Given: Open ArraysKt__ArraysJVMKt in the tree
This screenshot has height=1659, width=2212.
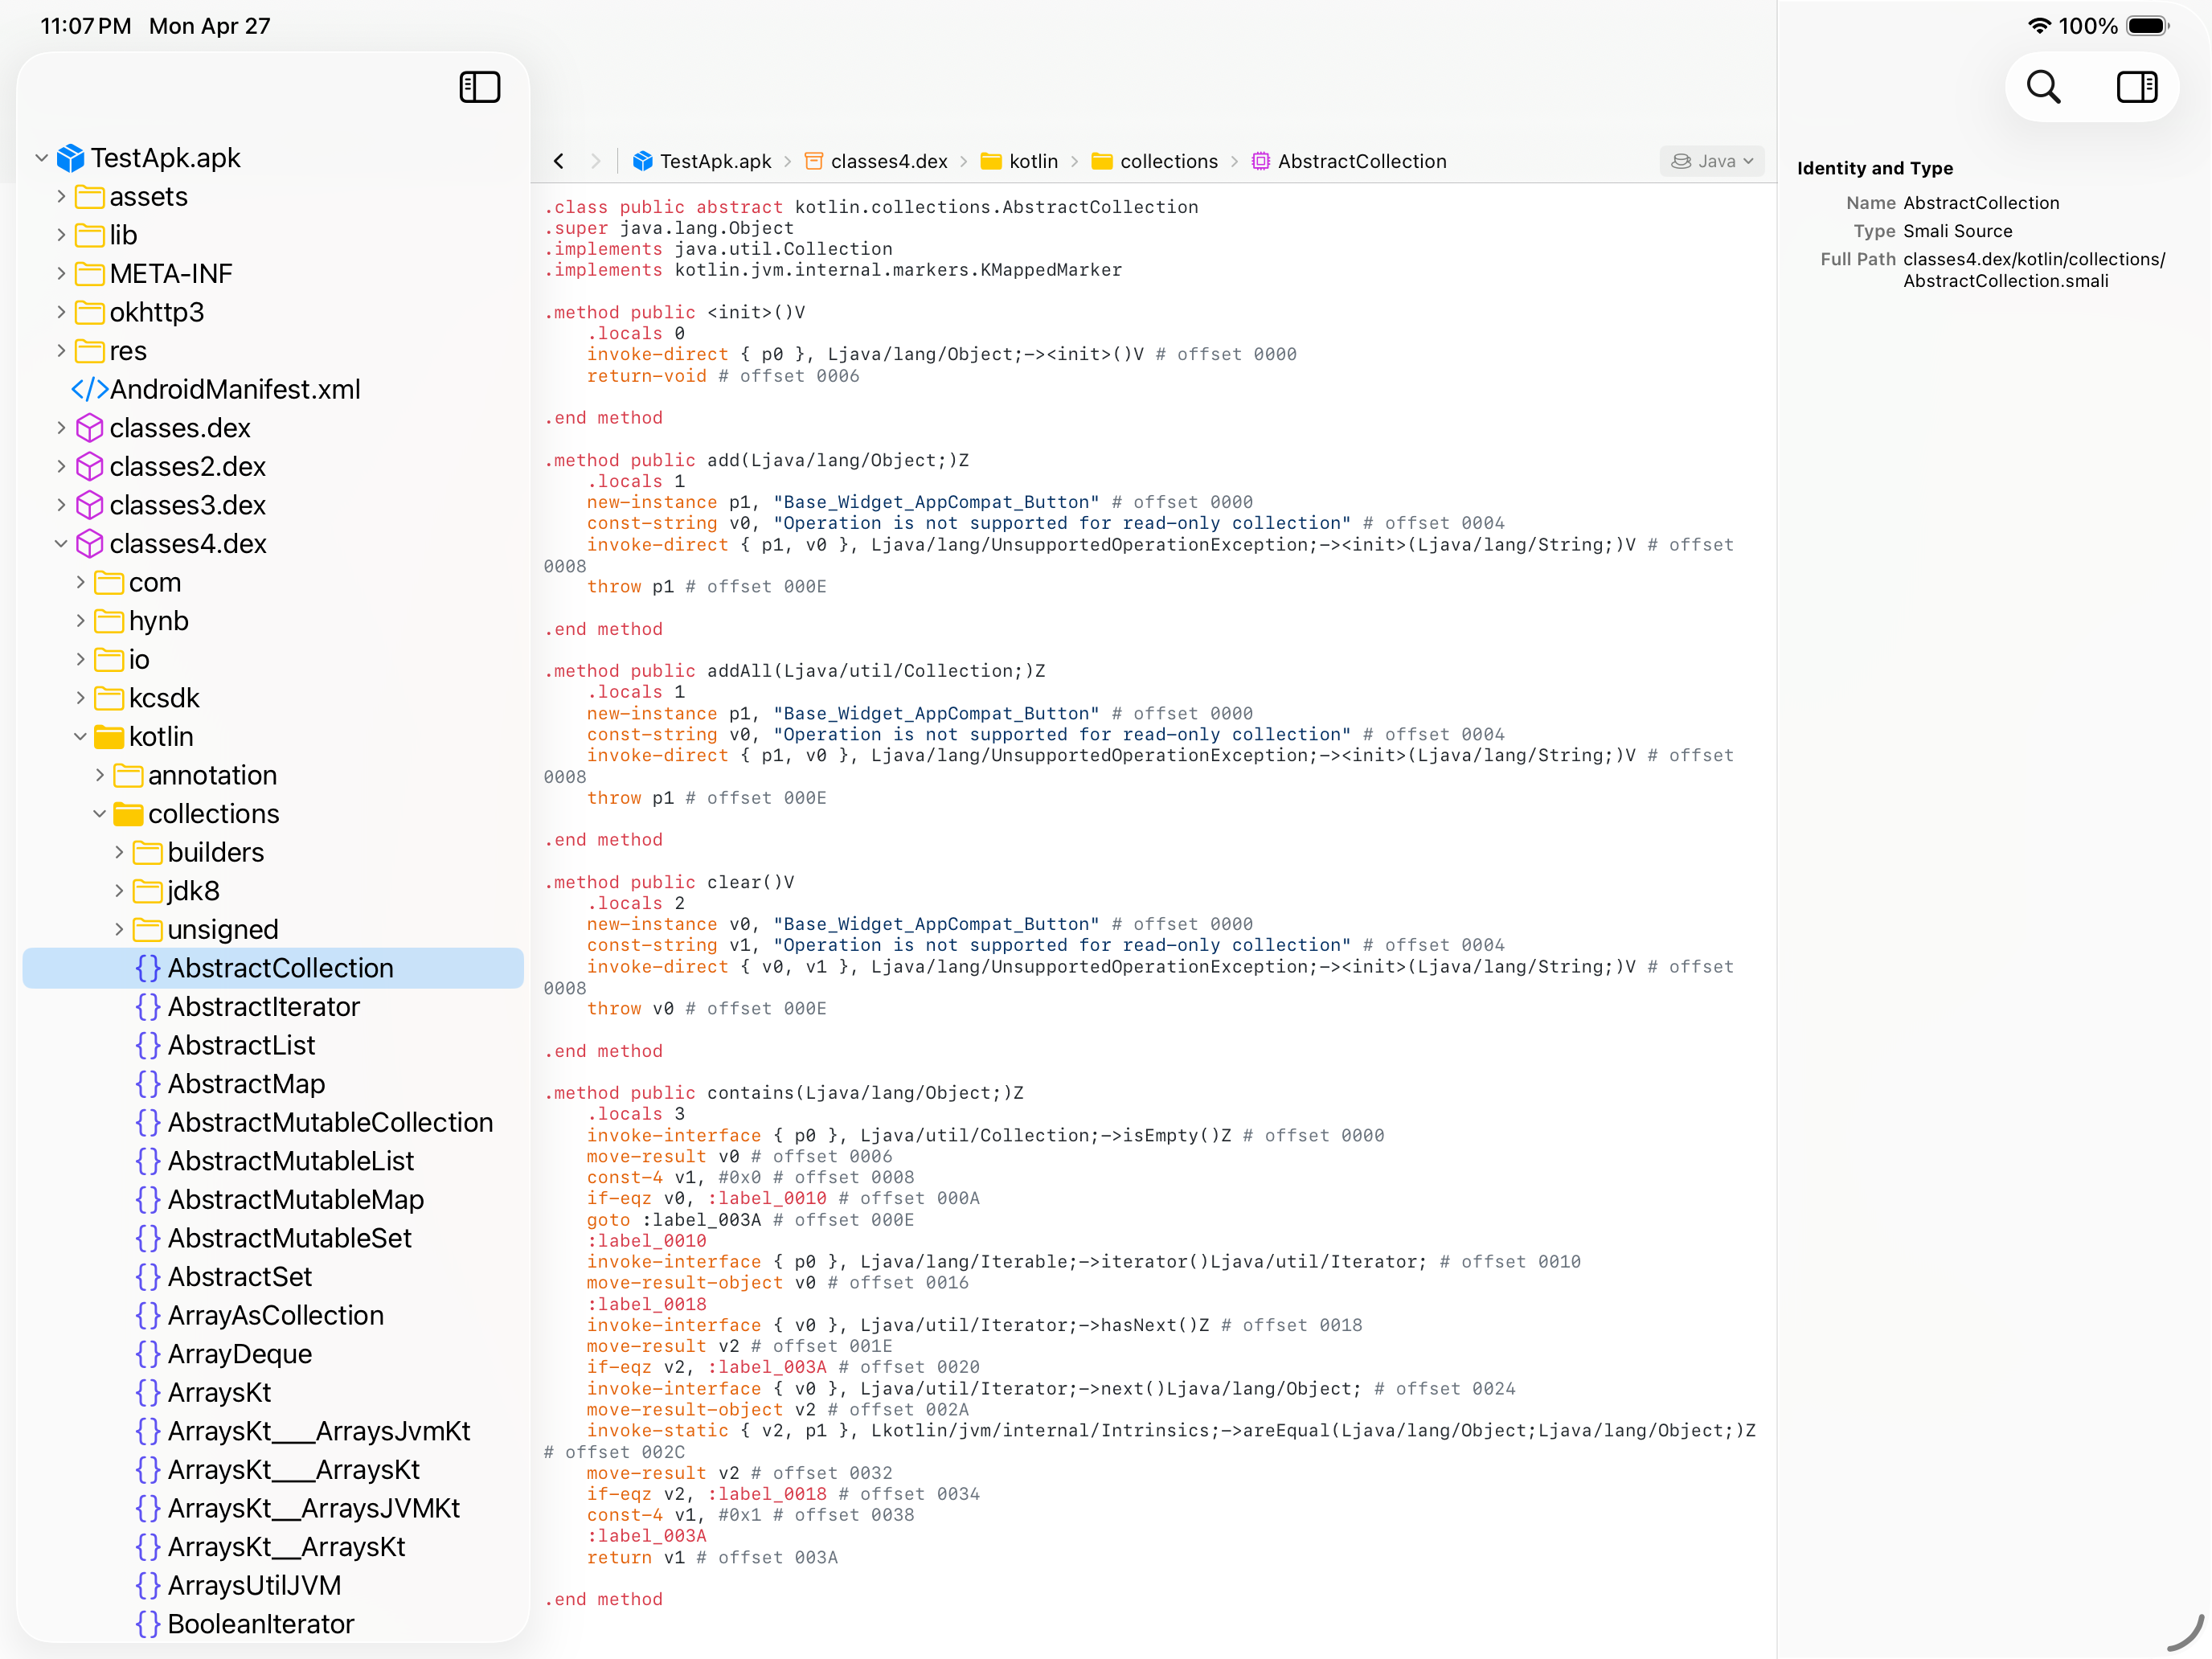Looking at the screenshot, I should (313, 1508).
